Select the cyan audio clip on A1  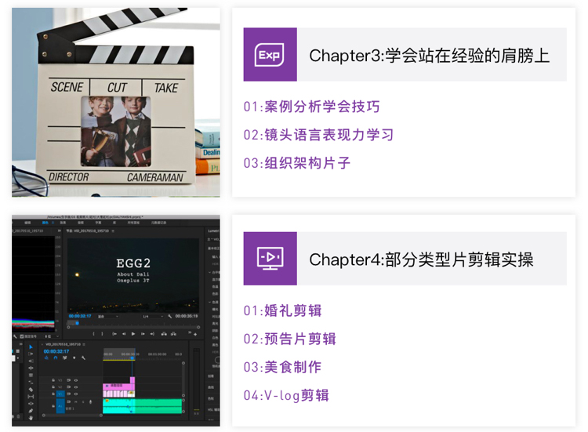[x=142, y=406]
